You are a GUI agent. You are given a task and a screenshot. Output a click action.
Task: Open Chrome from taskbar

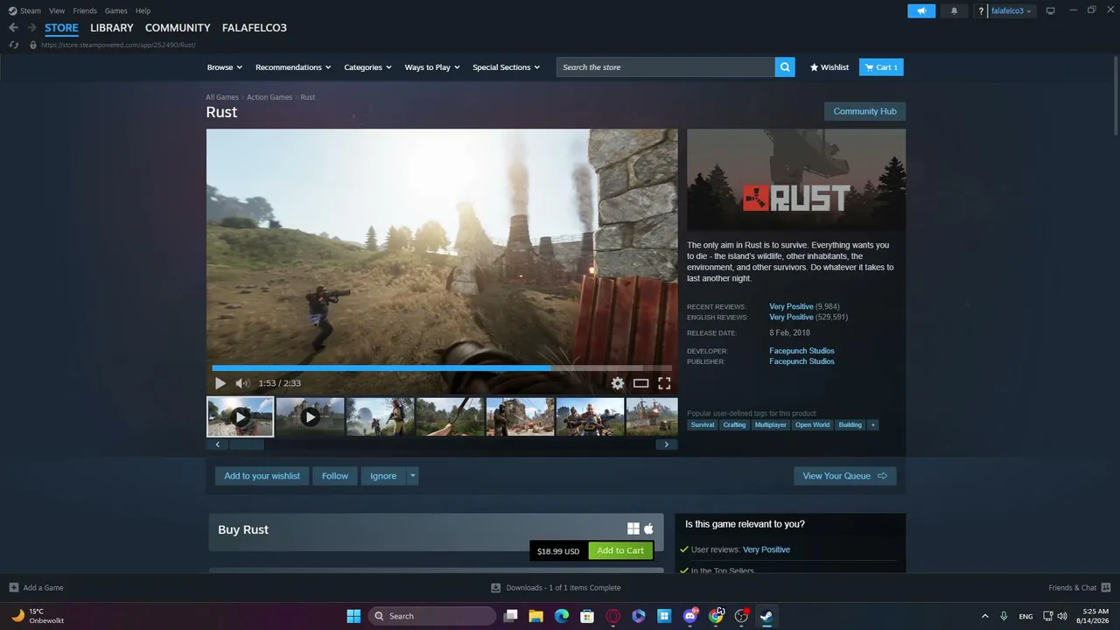[716, 616]
